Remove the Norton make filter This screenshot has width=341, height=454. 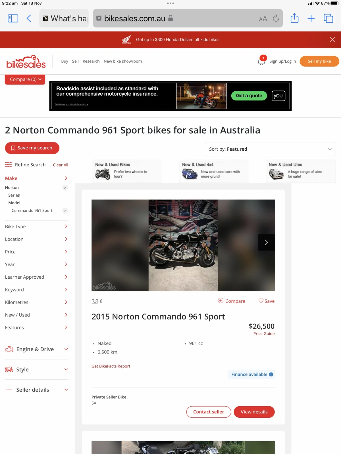pyautogui.click(x=65, y=188)
